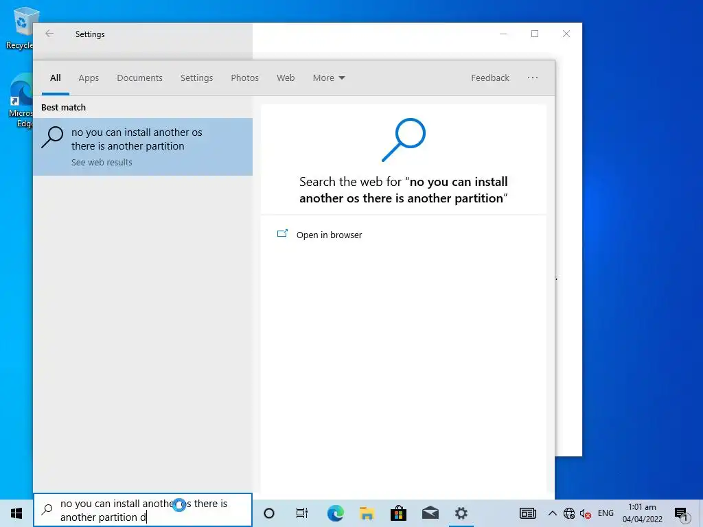Open the network globe tray icon
Screen dimensions: 703x527
click(x=569, y=513)
